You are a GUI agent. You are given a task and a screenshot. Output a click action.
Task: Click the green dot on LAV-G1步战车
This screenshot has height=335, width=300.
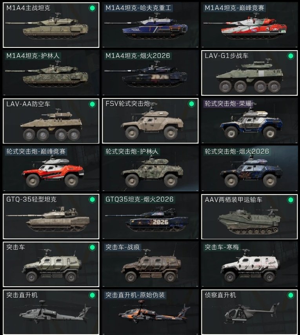click(x=291, y=56)
